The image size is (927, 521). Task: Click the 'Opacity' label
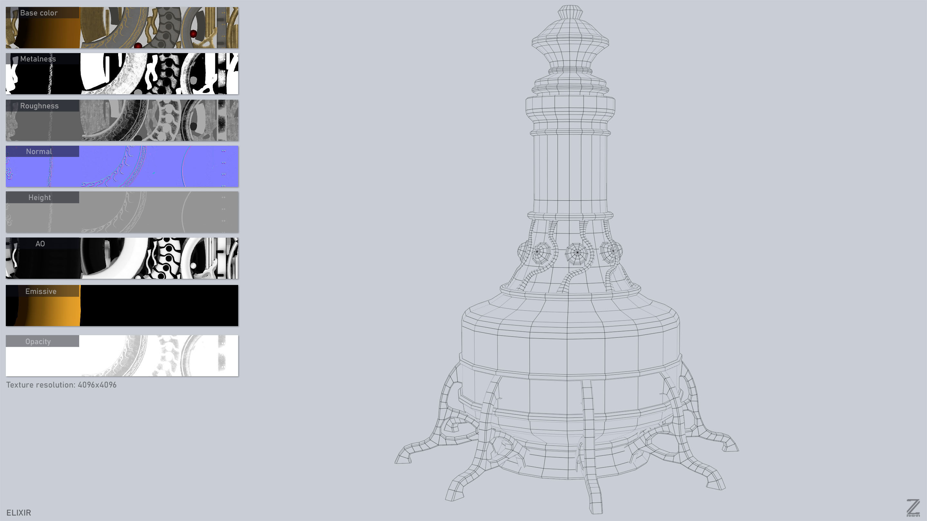click(x=38, y=342)
